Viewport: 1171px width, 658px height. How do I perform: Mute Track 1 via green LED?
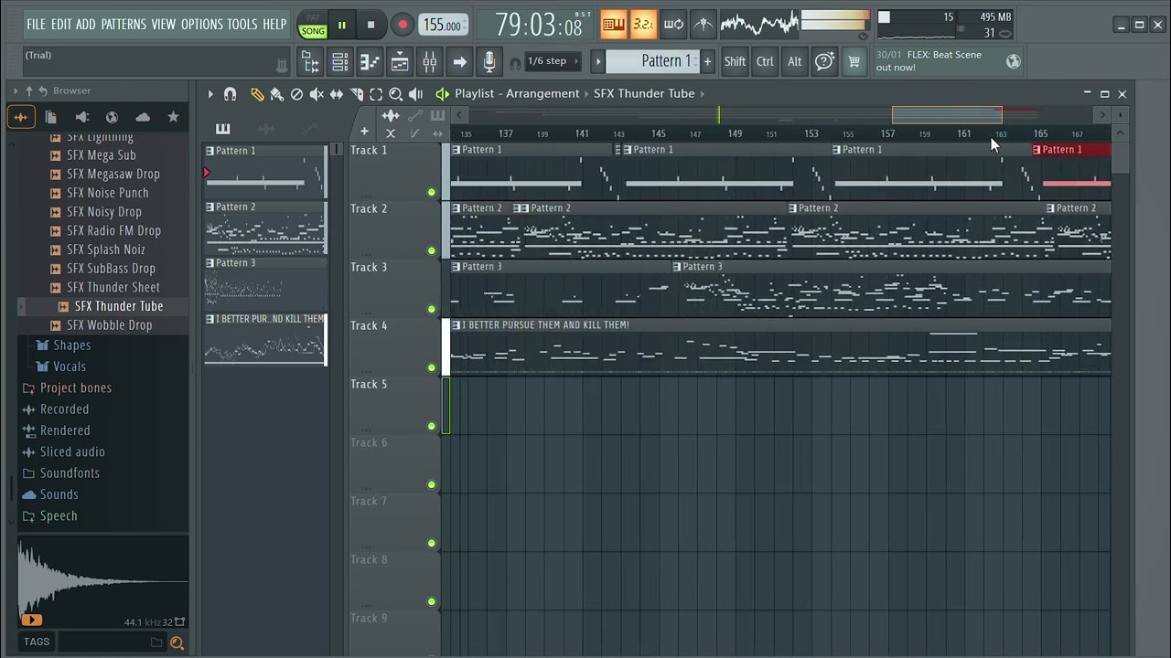432,192
